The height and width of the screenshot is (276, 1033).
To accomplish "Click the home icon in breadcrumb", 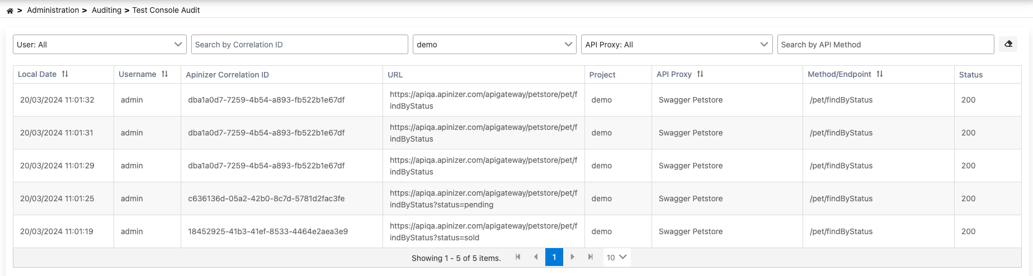I will [10, 11].
